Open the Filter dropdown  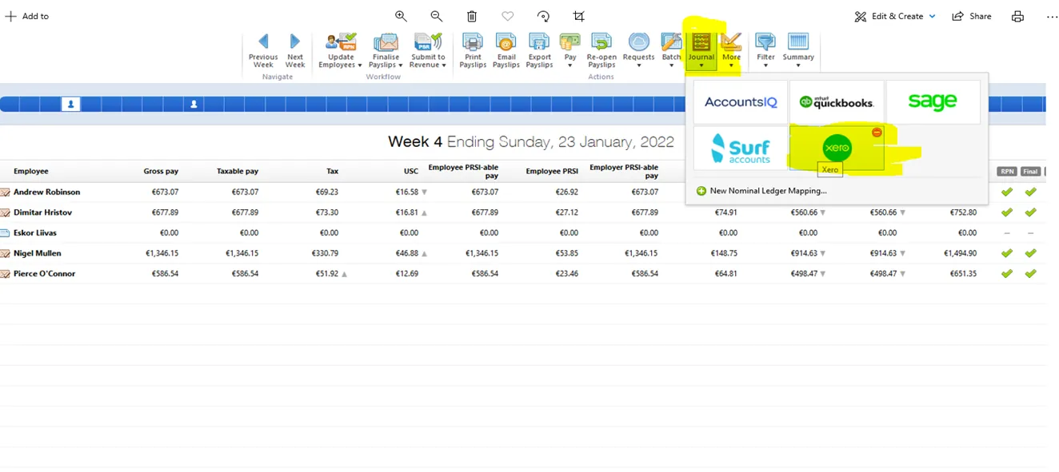pos(765,50)
